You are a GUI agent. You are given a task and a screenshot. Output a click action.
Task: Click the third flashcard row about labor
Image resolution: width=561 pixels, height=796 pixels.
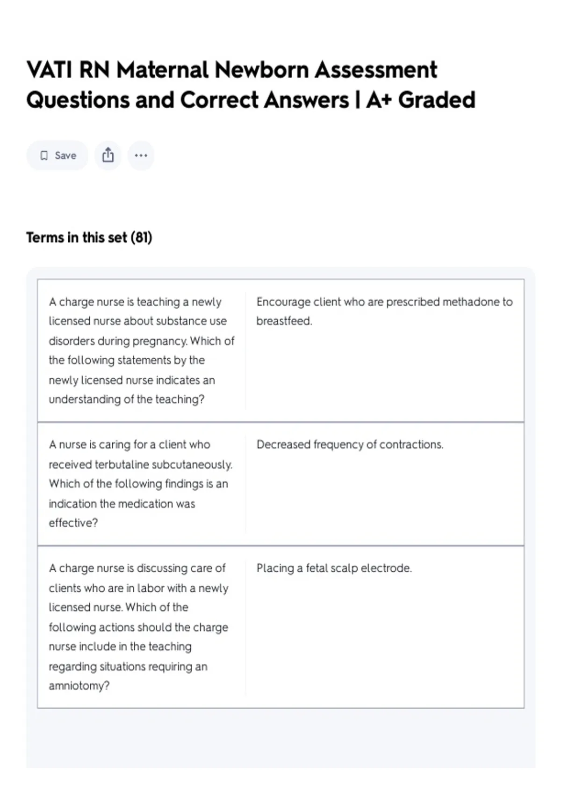pyautogui.click(x=280, y=626)
